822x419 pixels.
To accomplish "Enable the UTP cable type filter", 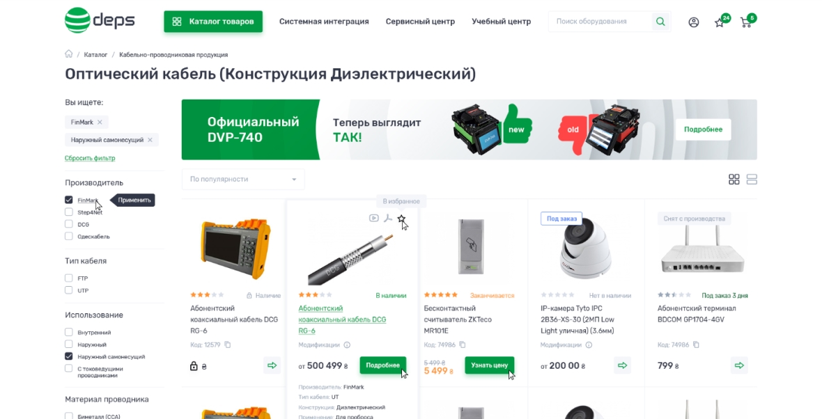I will tap(69, 290).
